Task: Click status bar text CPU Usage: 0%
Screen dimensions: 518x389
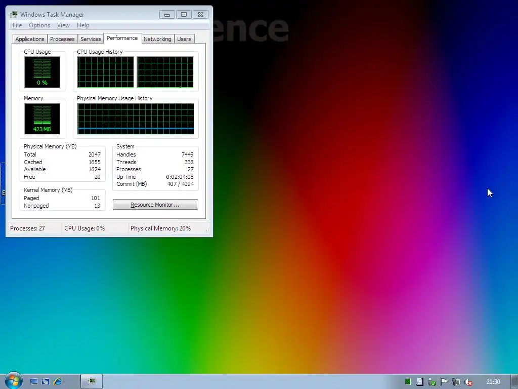Action: [84, 228]
